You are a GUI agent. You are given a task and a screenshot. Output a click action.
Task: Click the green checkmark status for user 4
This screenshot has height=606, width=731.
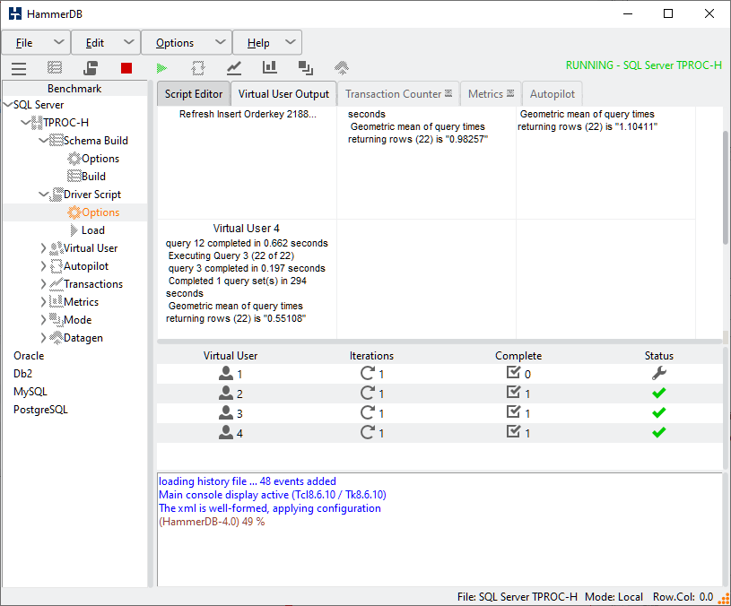(658, 433)
